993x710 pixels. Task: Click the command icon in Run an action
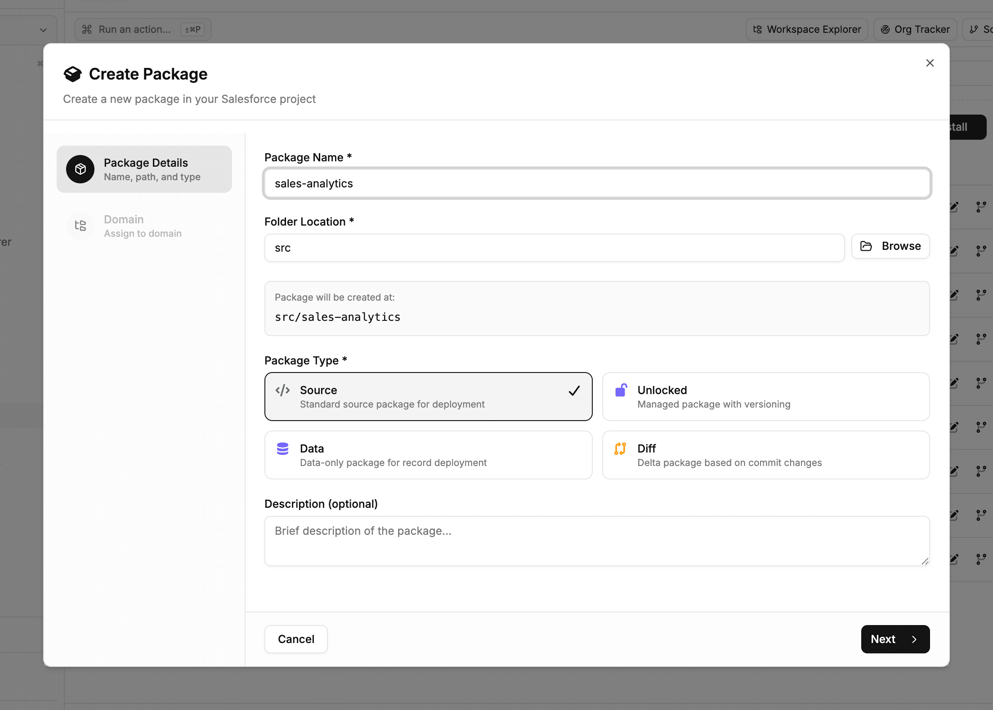87,29
